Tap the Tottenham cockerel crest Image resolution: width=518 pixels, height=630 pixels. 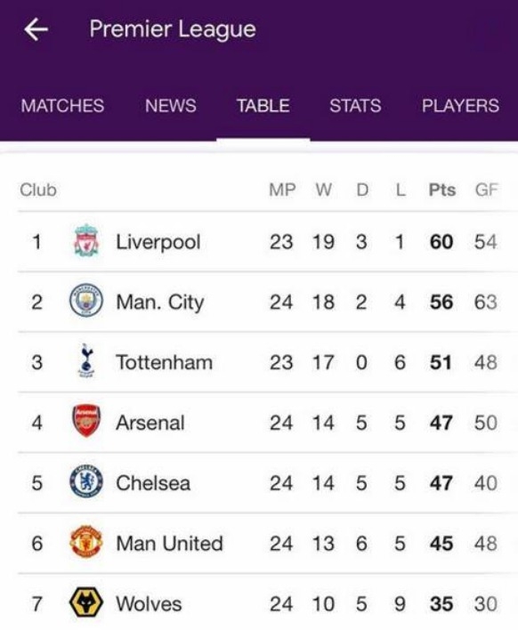coord(86,360)
